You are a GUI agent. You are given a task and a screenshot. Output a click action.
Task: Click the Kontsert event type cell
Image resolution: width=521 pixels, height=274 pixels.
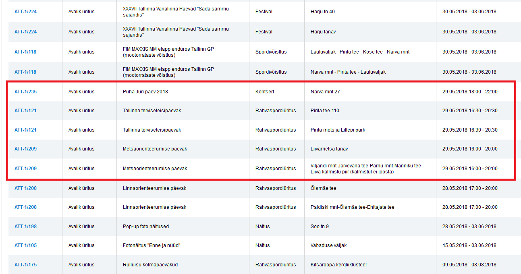[265, 92]
